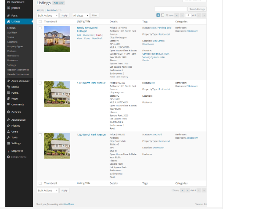Trash the Newly Renovated Cottage listing
The width and height of the screenshot is (262, 209).
tap(99, 35)
